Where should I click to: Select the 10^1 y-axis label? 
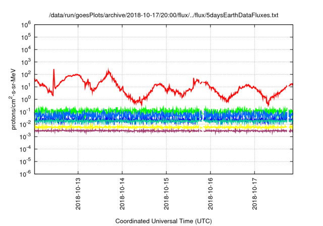point(26,87)
